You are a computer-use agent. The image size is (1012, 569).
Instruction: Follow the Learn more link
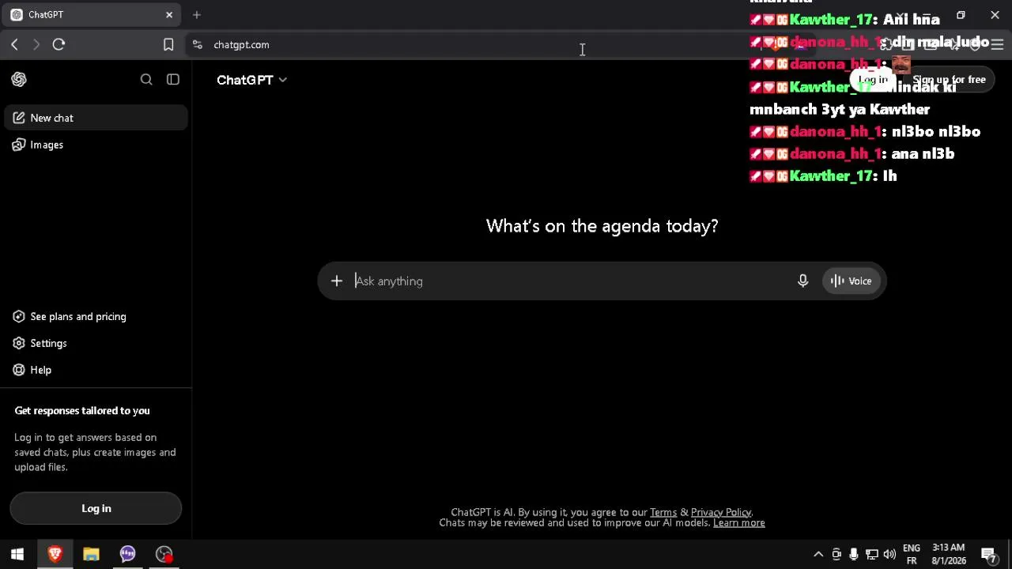point(739,522)
